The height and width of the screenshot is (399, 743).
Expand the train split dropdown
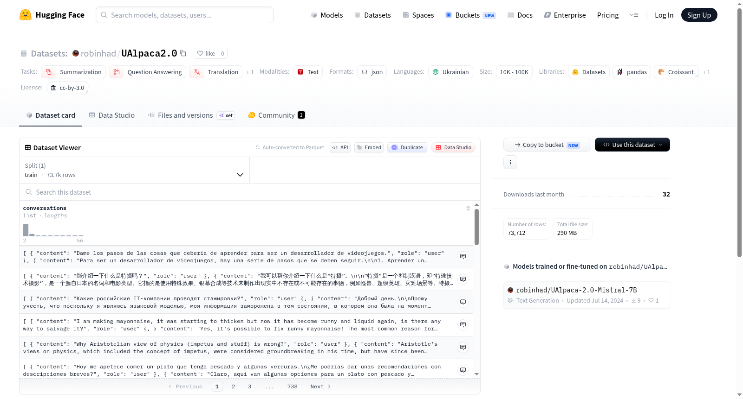(x=134, y=170)
